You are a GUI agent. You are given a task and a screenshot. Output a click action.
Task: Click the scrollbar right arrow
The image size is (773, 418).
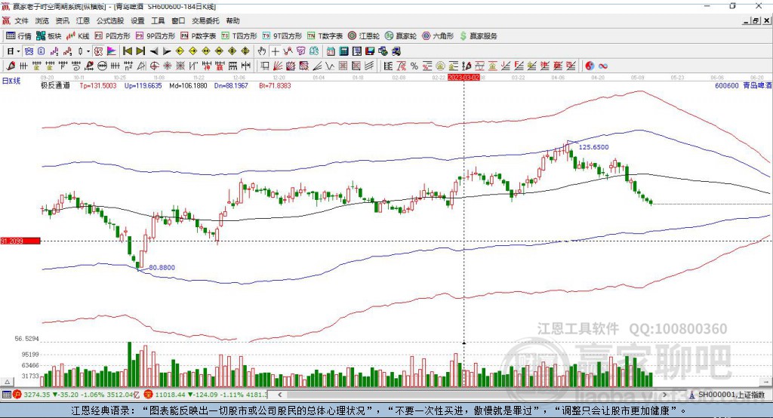click(x=665, y=395)
